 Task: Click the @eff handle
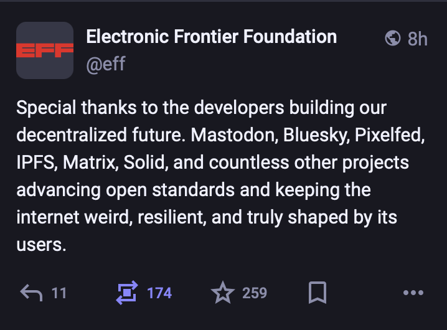[105, 64]
